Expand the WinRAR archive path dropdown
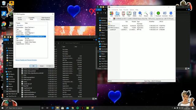This screenshot has height=110, width=196. pos(175,19)
